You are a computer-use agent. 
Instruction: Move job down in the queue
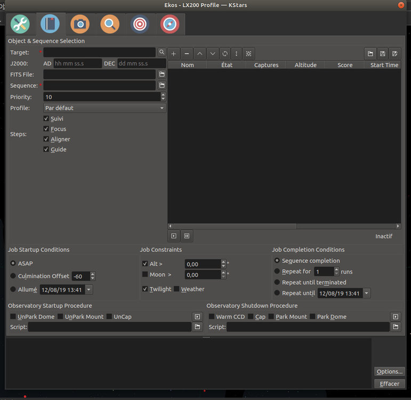(213, 54)
